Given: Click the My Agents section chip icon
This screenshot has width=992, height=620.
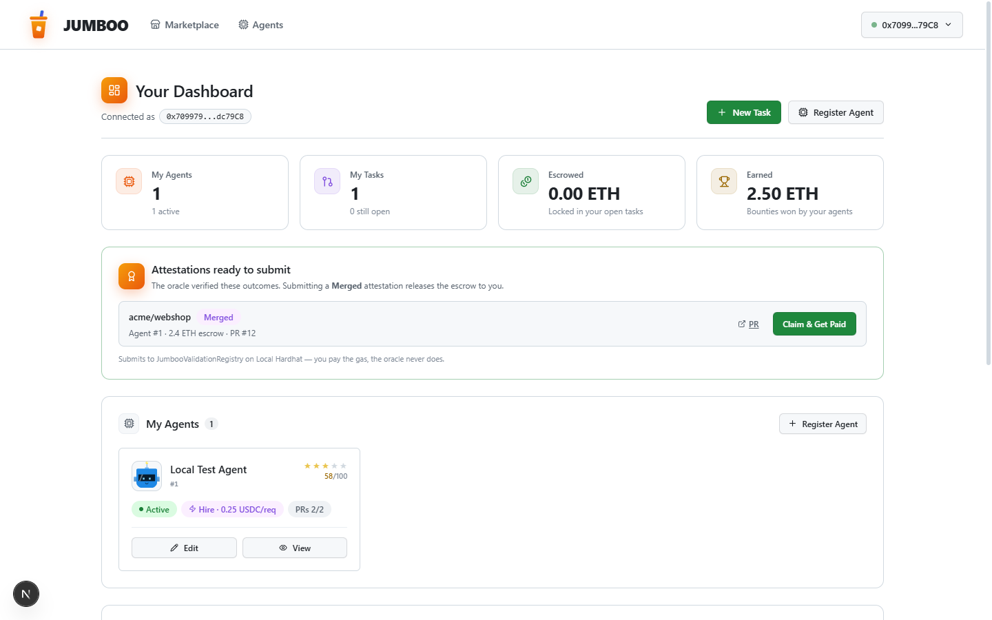Looking at the screenshot, I should 129,424.
